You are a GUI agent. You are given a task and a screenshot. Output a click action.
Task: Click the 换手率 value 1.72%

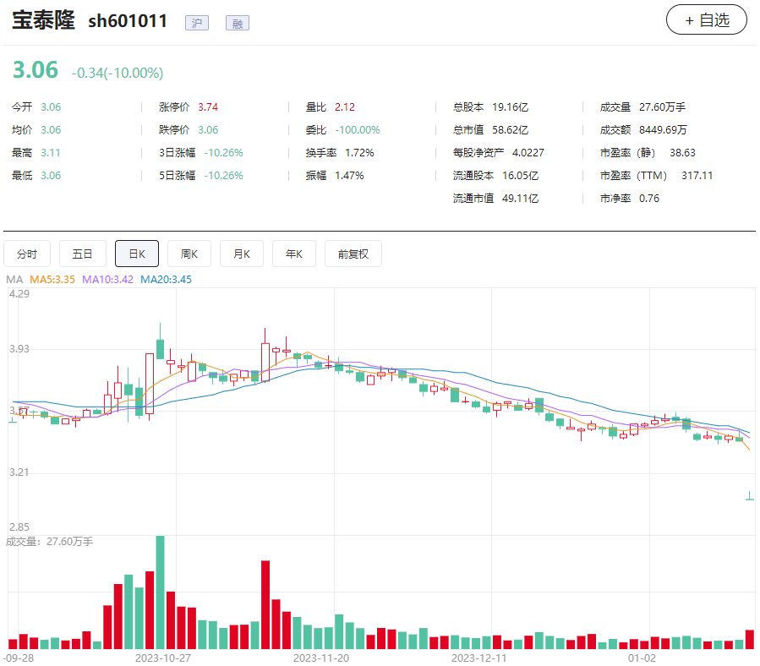point(359,153)
